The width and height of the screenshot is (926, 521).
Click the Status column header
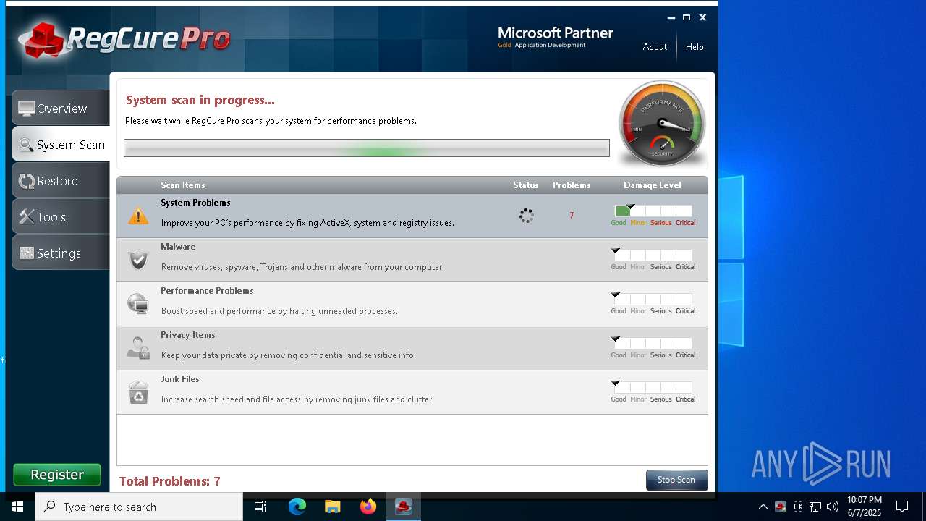pos(526,185)
